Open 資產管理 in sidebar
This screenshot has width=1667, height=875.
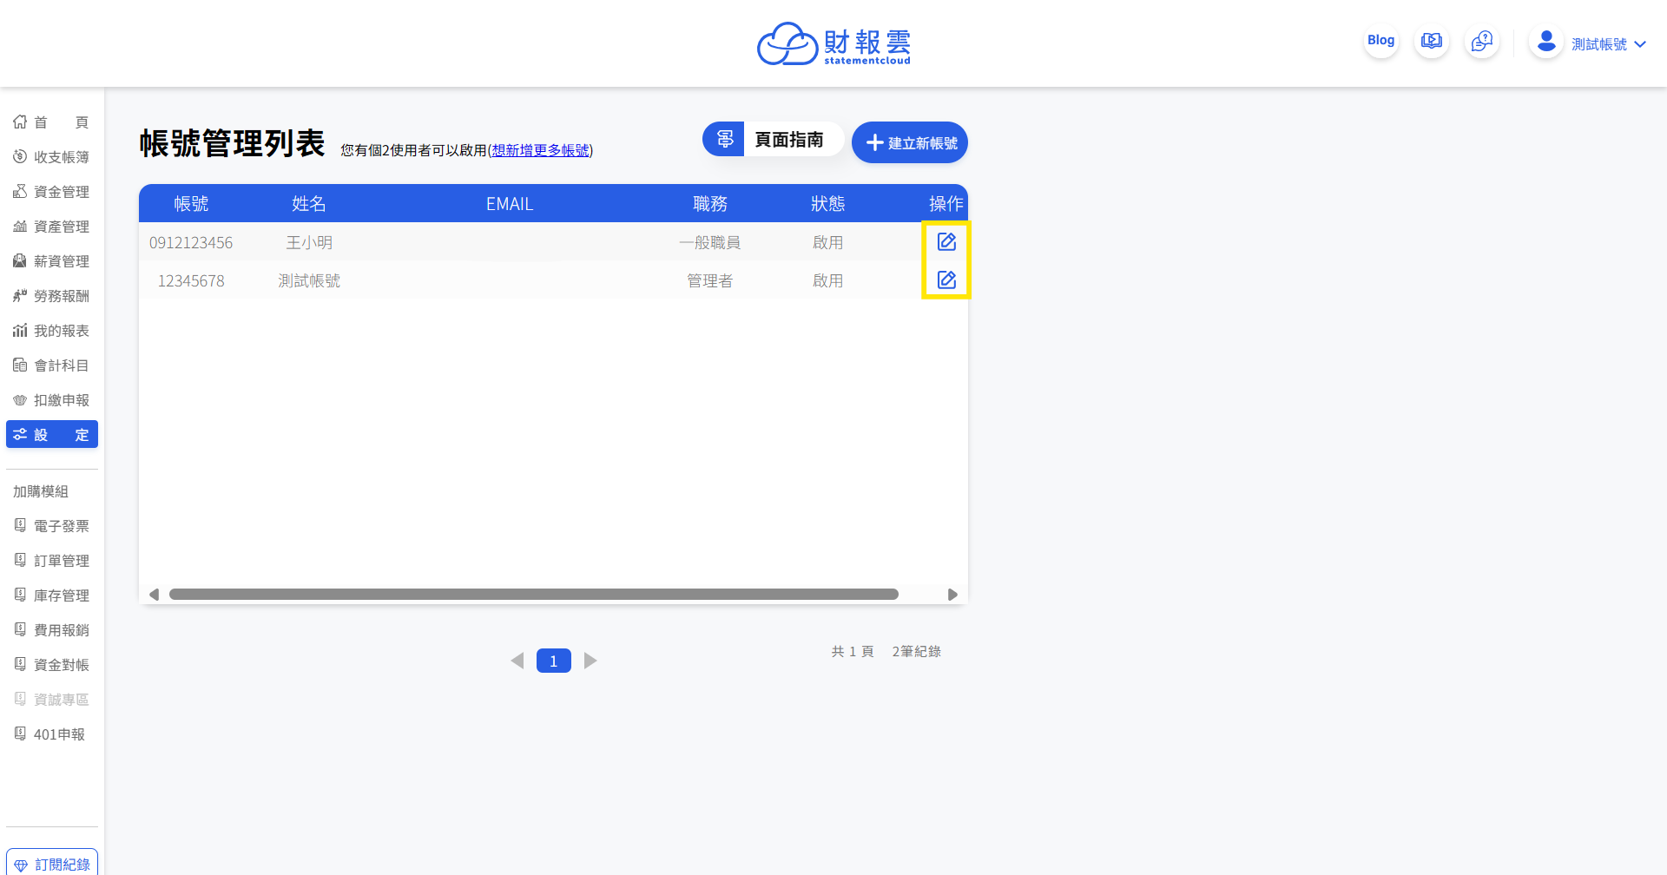click(51, 227)
